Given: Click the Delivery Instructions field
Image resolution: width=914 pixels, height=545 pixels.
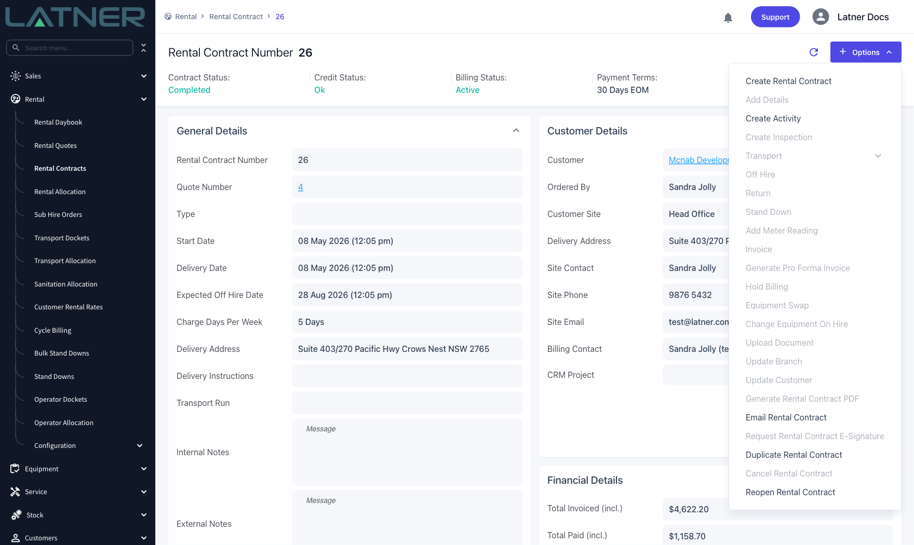Looking at the screenshot, I should [x=407, y=376].
